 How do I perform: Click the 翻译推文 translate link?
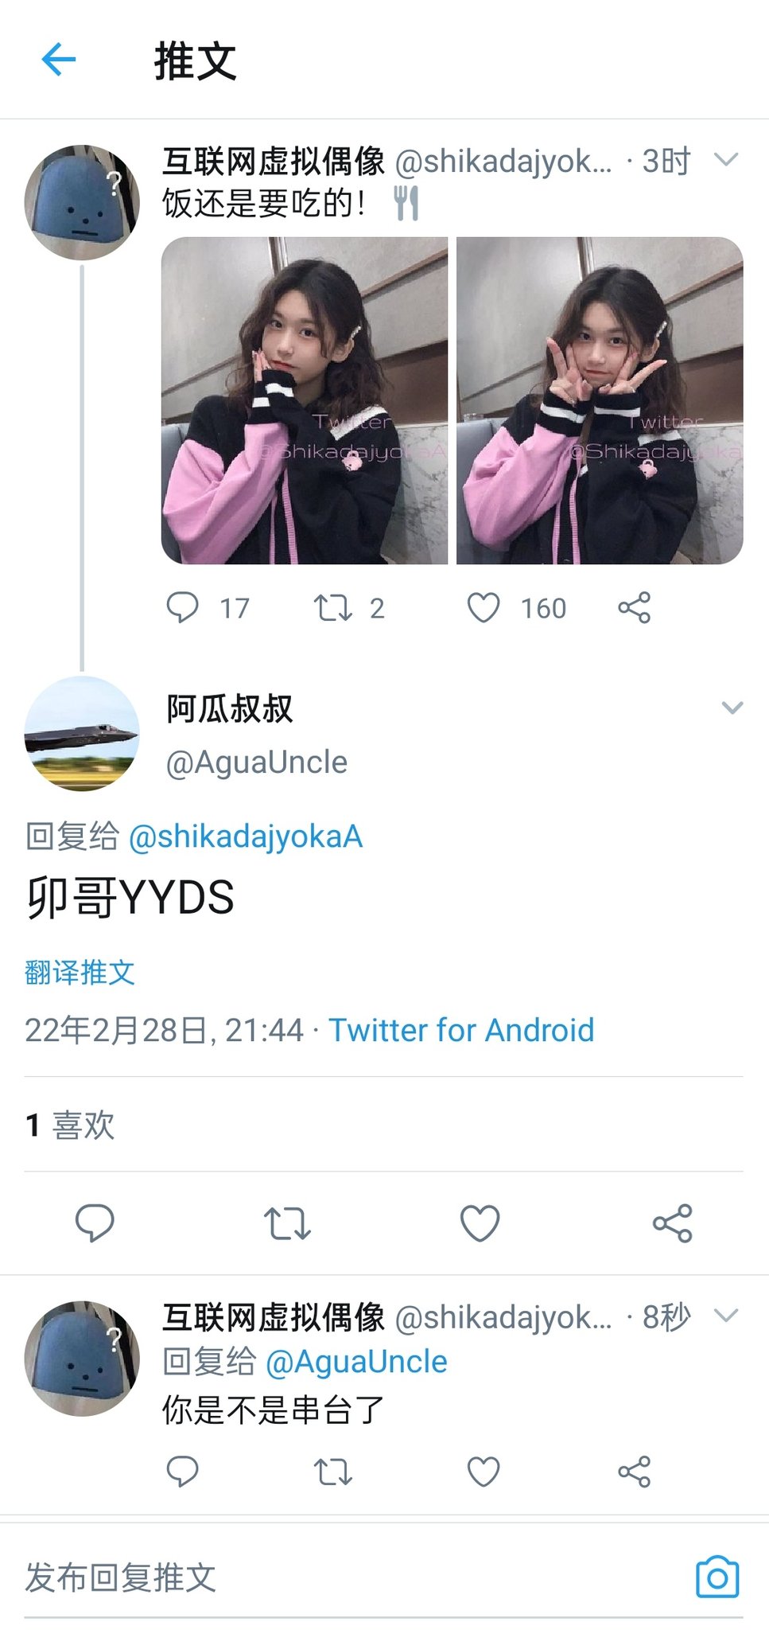pyautogui.click(x=80, y=972)
